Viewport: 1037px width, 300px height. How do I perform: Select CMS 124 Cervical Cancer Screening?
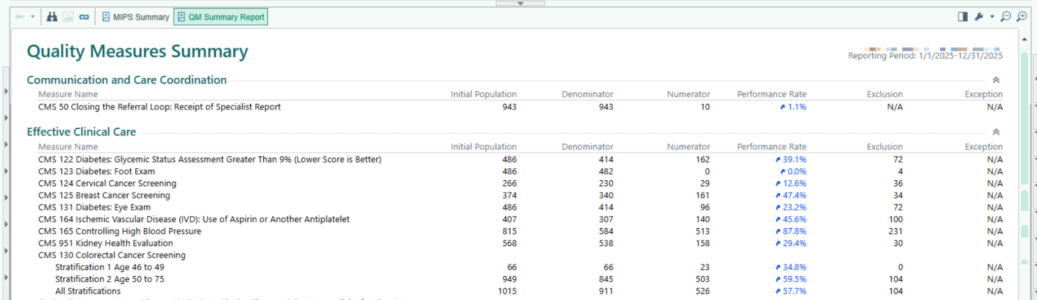click(107, 184)
